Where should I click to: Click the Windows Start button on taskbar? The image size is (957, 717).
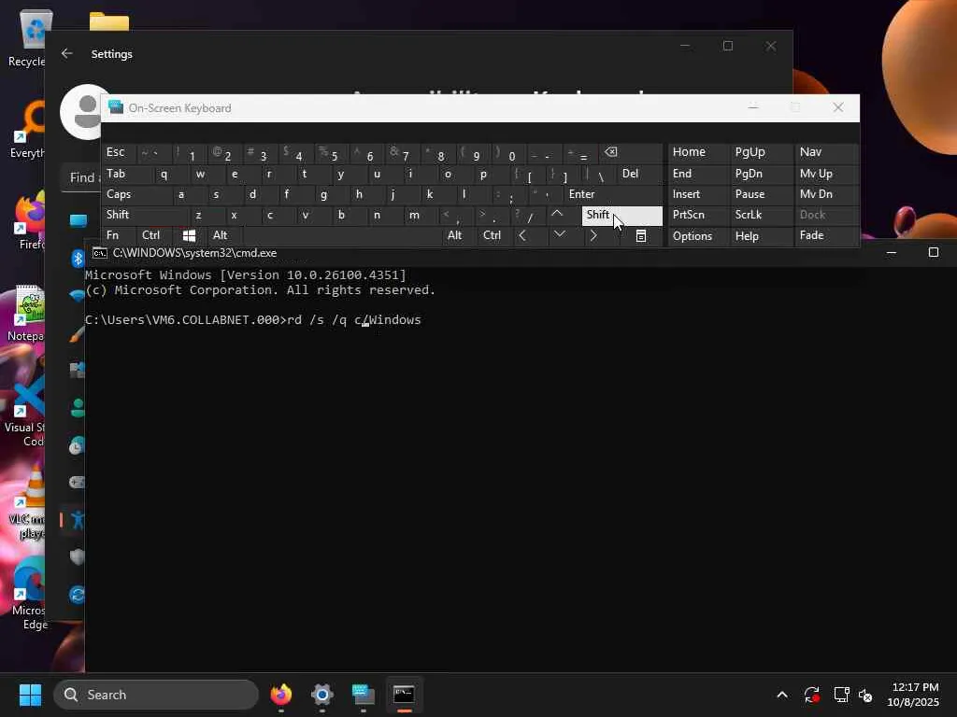31,695
